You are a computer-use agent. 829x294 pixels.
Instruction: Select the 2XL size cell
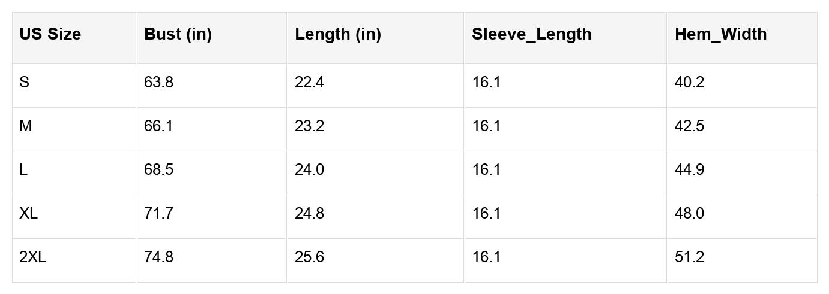(x=32, y=257)
